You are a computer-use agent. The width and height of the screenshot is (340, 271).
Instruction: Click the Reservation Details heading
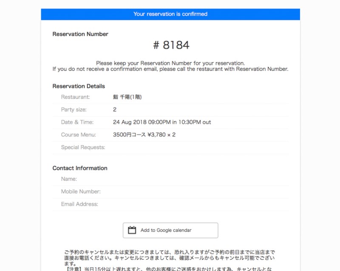[x=79, y=86]
